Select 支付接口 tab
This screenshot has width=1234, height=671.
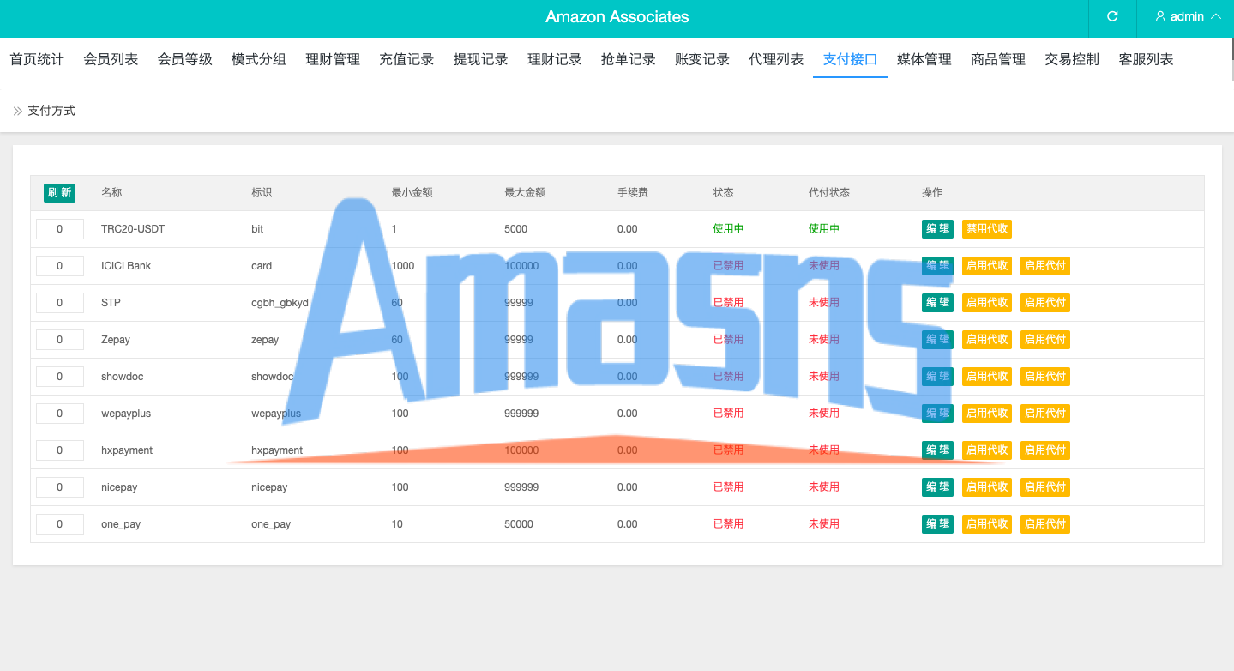click(x=850, y=59)
